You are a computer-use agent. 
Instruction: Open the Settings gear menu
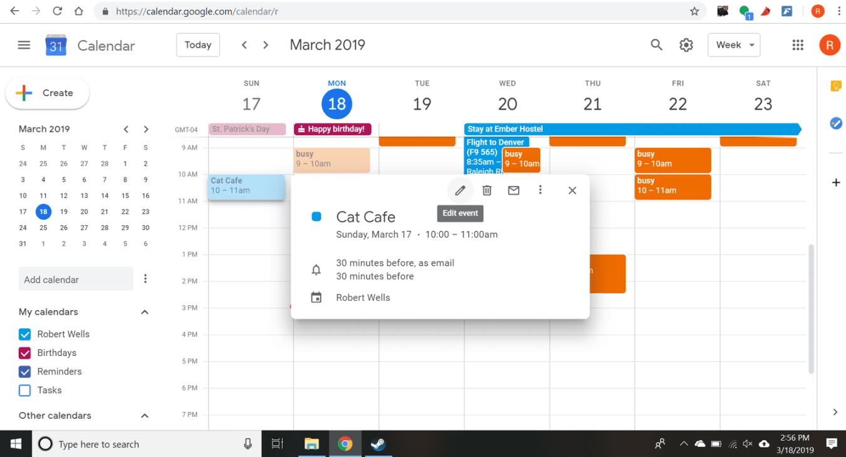686,45
